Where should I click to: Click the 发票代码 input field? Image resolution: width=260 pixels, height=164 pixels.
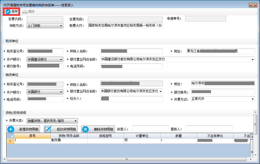[45, 19]
